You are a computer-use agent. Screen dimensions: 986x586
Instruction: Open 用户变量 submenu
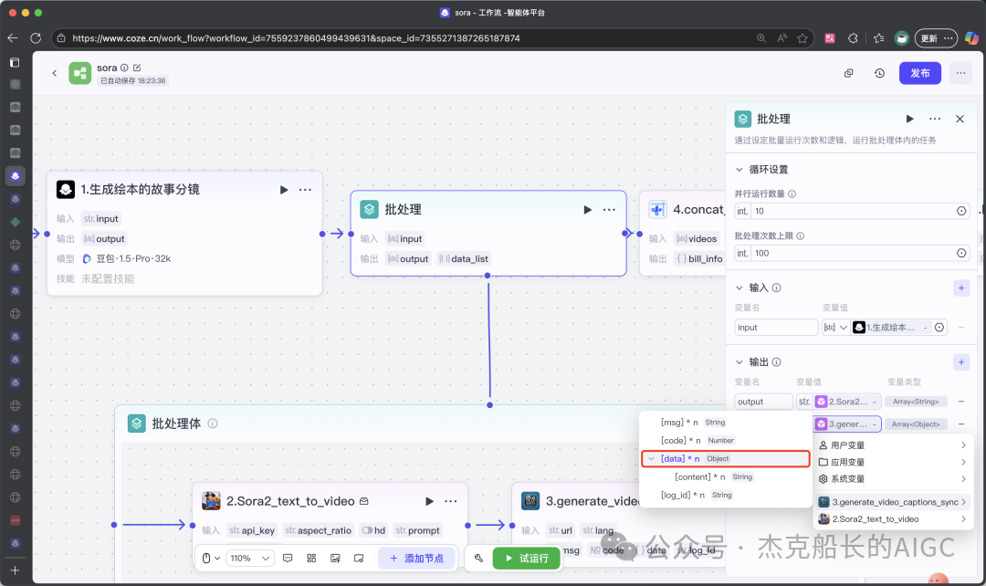(x=892, y=445)
